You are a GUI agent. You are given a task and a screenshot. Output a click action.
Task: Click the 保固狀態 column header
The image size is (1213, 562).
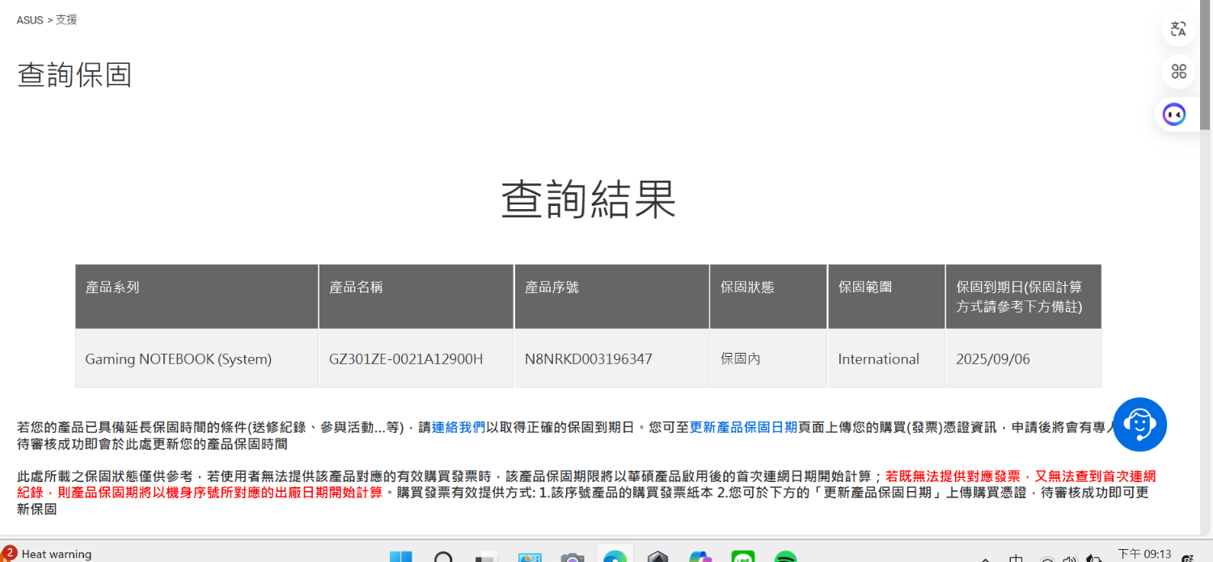click(768, 296)
